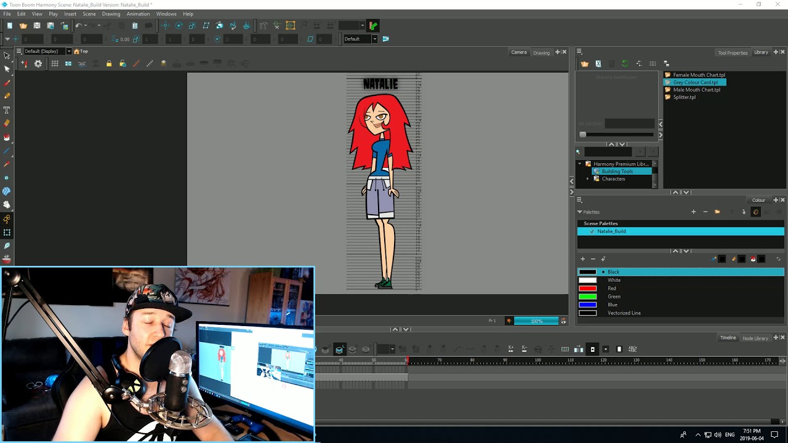Click the Delete Keyframe K- icon in the Timeline
The image size is (788, 443).
coord(524,349)
